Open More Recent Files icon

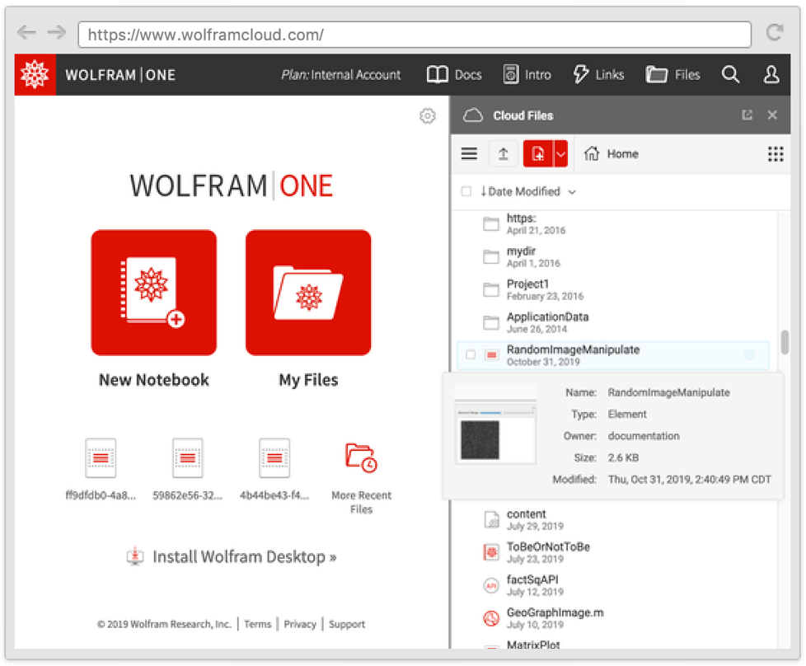click(361, 457)
